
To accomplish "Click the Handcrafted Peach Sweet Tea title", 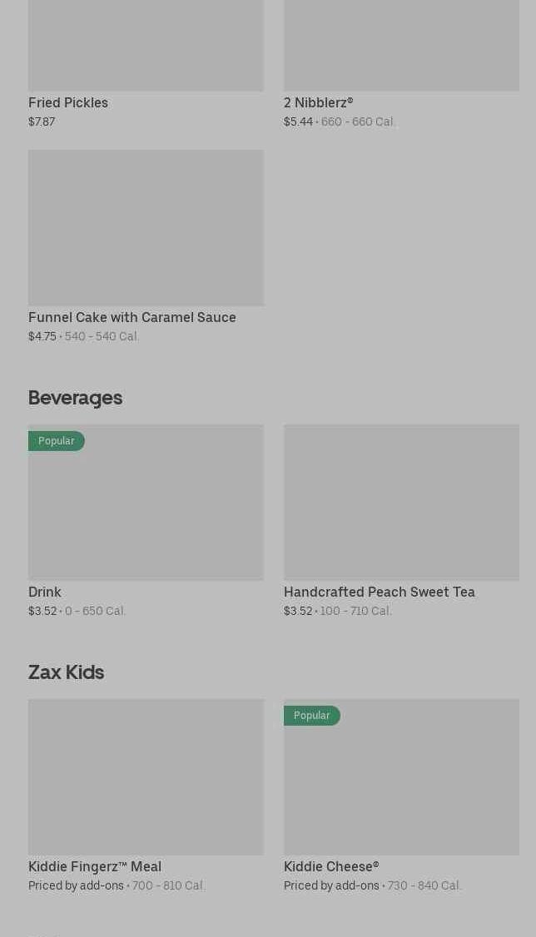I will tap(380, 592).
